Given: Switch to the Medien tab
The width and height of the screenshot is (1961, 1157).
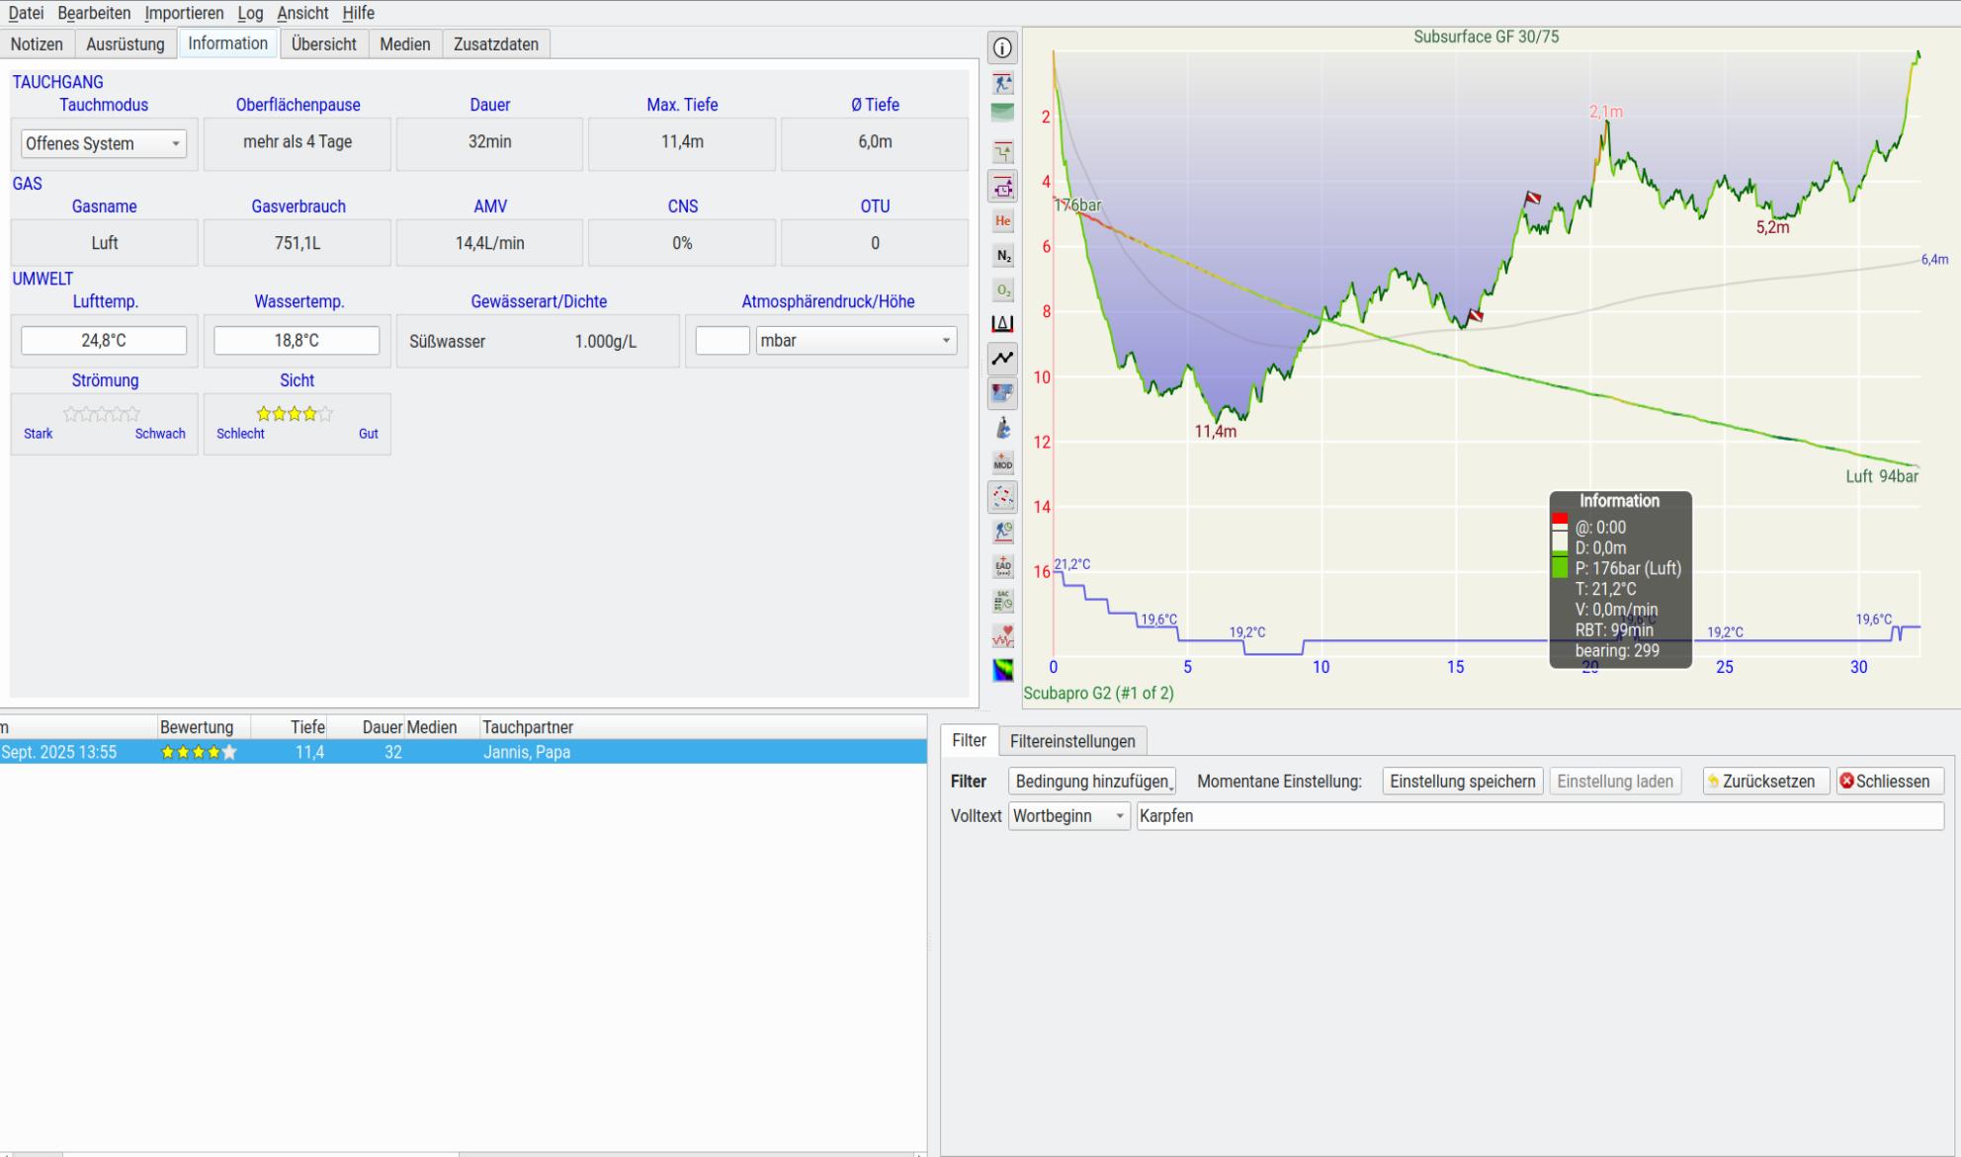Looking at the screenshot, I should [404, 43].
